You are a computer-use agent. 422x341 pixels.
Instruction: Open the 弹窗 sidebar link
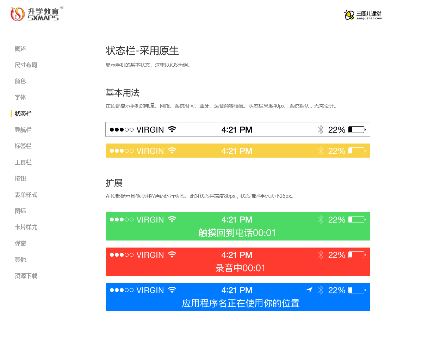20,243
